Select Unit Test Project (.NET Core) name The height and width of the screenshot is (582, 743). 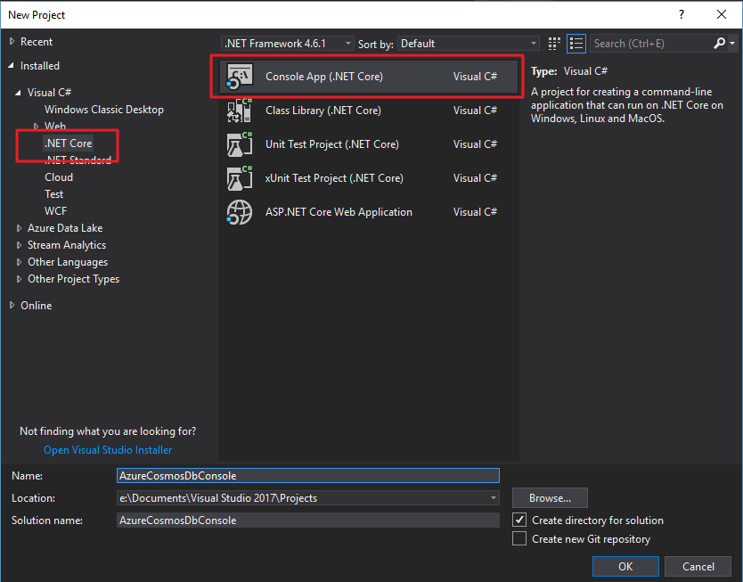point(332,144)
